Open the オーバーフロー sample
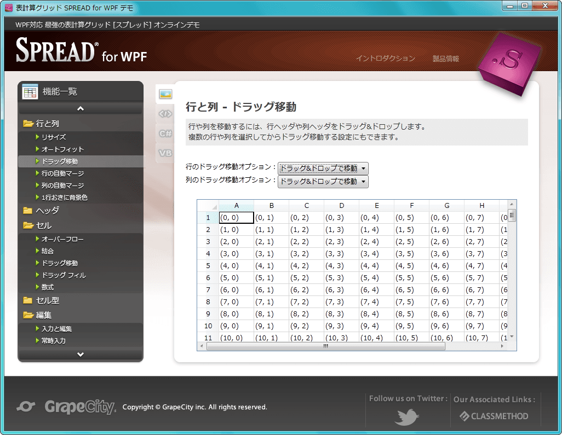This screenshot has height=435, width=562. point(62,239)
